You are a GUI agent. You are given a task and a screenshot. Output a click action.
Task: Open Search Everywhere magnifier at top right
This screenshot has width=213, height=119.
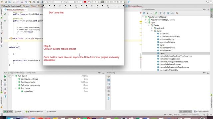click(x=207, y=2)
